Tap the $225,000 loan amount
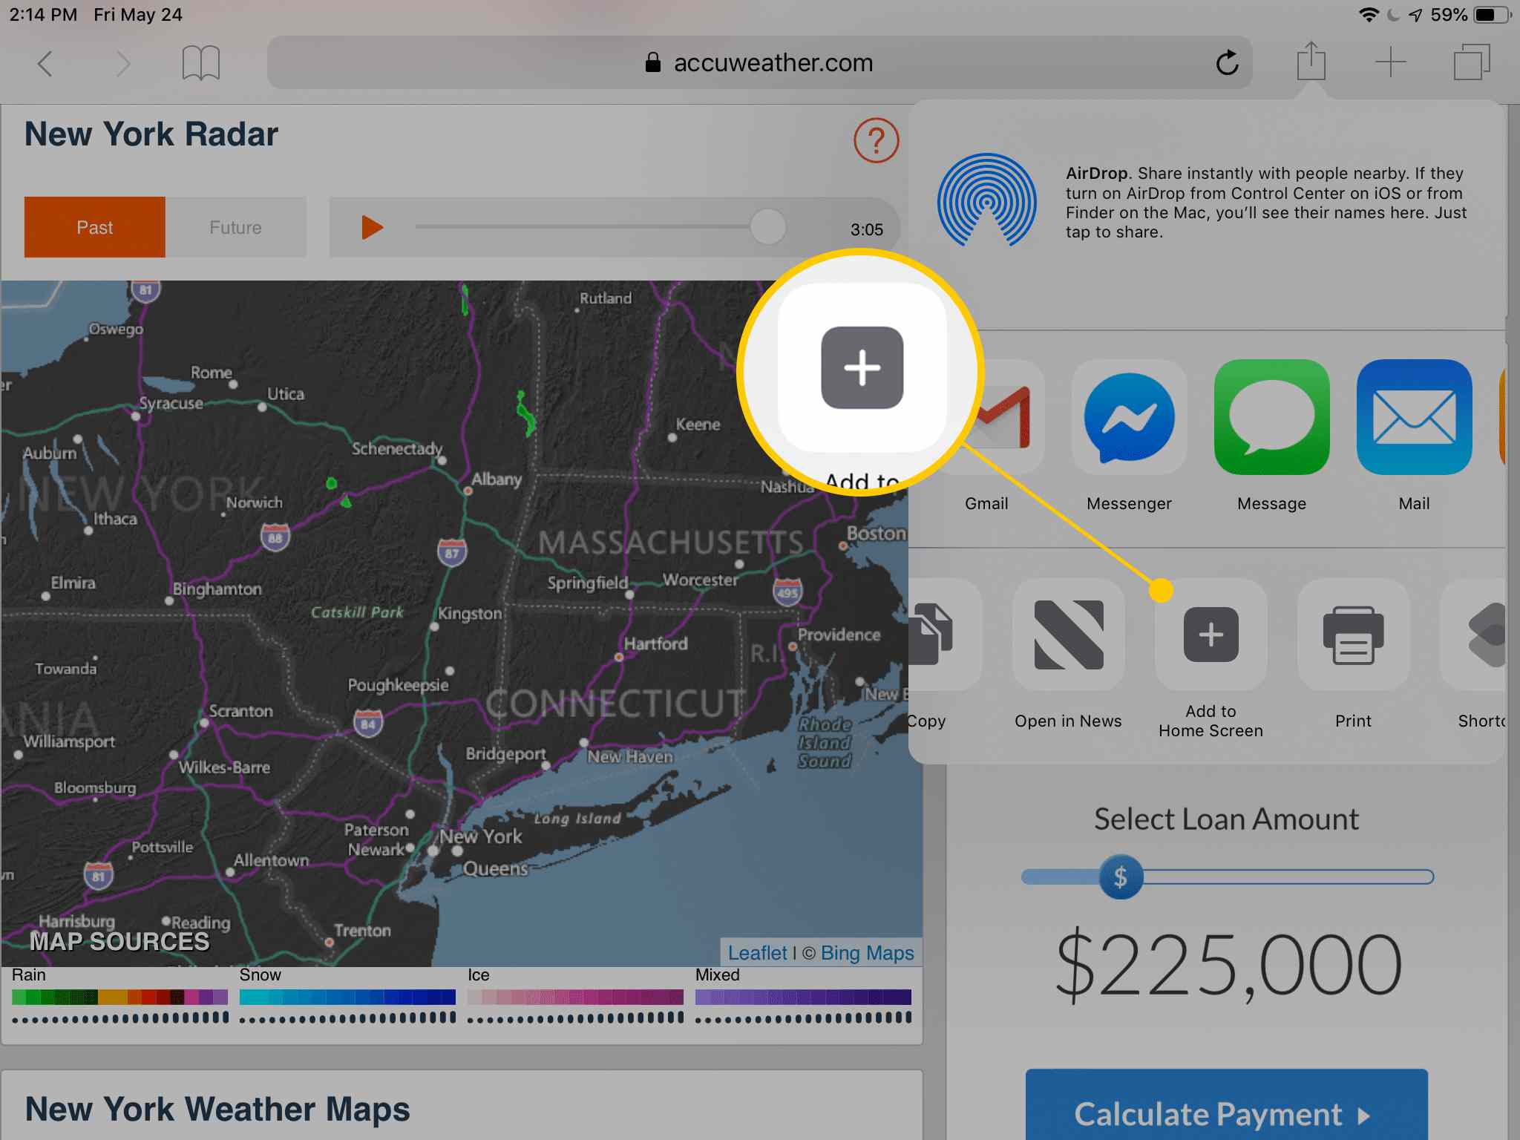Screen dimensions: 1520x1140 point(1228,965)
